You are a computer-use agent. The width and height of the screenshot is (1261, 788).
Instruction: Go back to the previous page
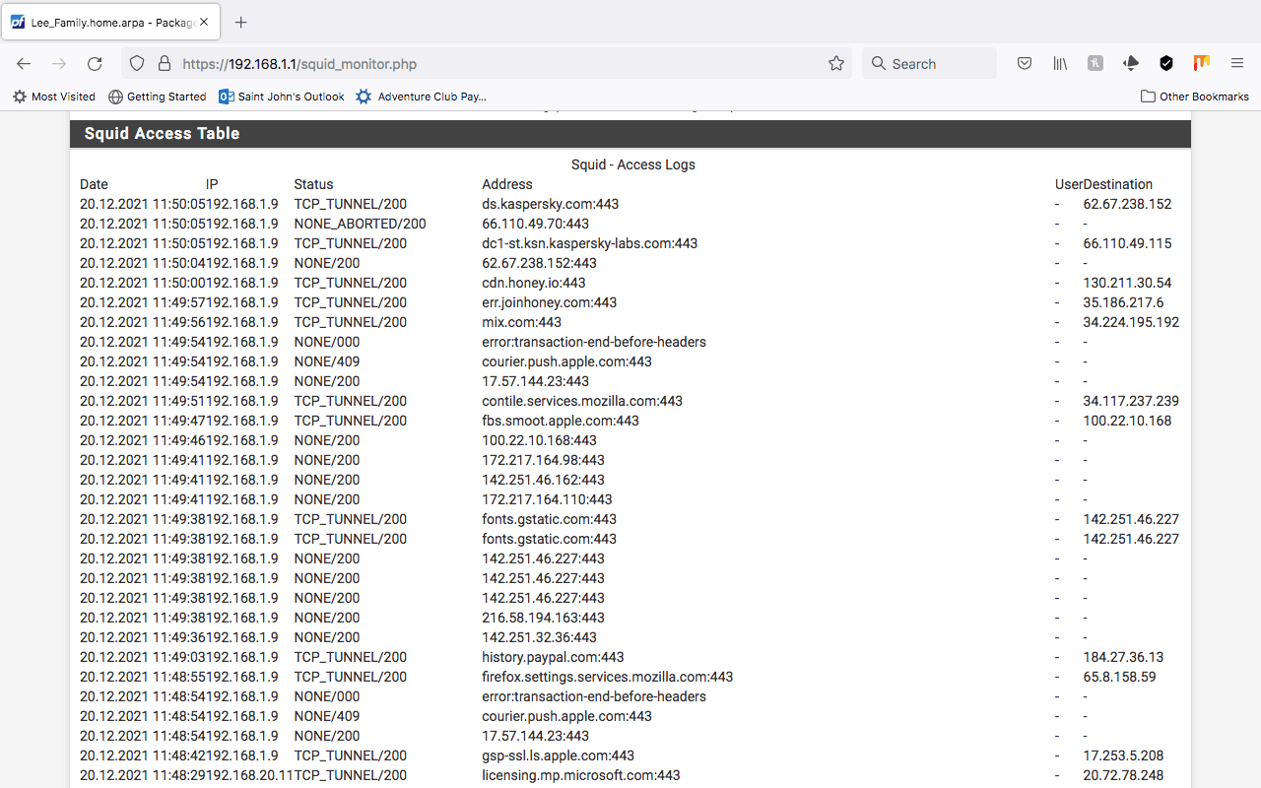24,63
